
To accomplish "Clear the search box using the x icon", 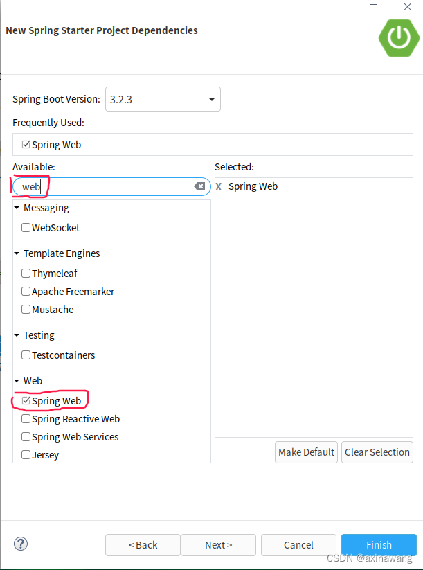I will pos(199,186).
